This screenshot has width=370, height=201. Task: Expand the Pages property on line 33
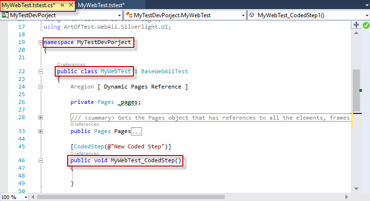click(40, 131)
